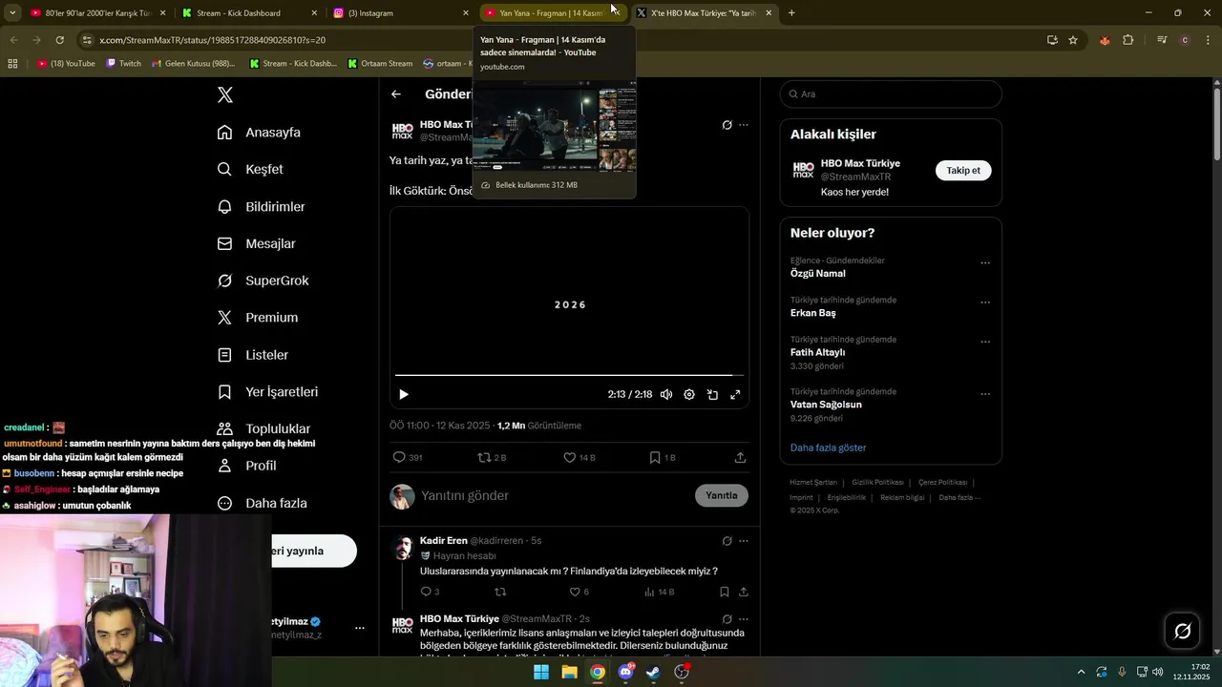1222x687 pixels.
Task: Go to Anasayfa in the sidebar
Action: tap(259, 132)
